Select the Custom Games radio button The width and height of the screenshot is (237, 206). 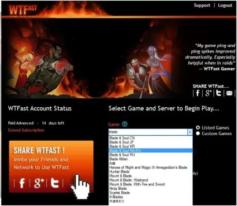[198, 133]
